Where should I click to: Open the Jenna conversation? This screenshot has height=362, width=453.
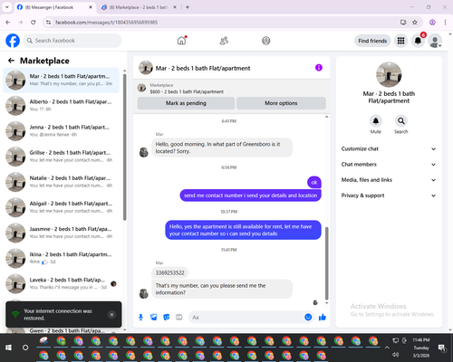pyautogui.click(x=61, y=131)
